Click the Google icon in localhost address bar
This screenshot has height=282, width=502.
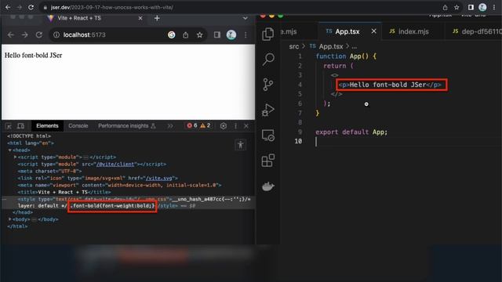point(172,34)
